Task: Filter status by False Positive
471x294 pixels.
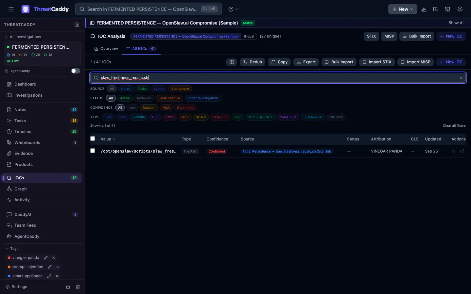Action: point(169,98)
